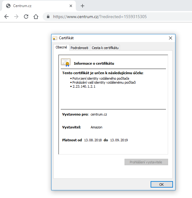Click 'Prokázání vaší identity vzdálenému počítači' line
The width and height of the screenshot is (192, 198).
pyautogui.click(x=104, y=82)
